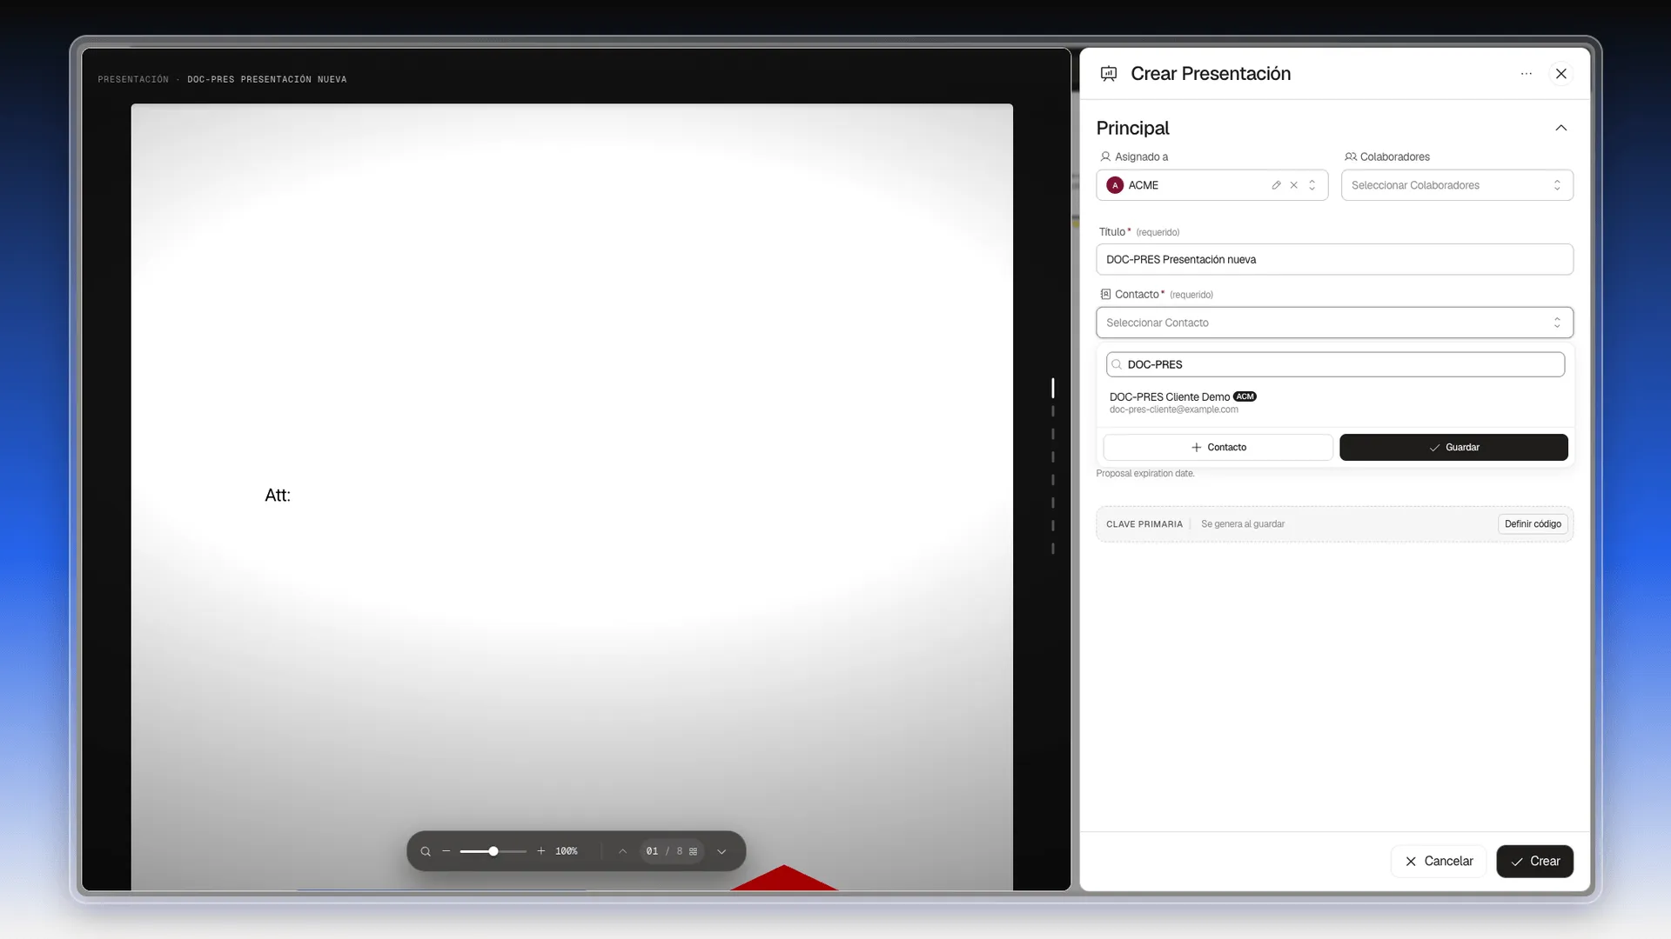The width and height of the screenshot is (1671, 939).
Task: Click the 01 page number indicator
Action: point(652,851)
